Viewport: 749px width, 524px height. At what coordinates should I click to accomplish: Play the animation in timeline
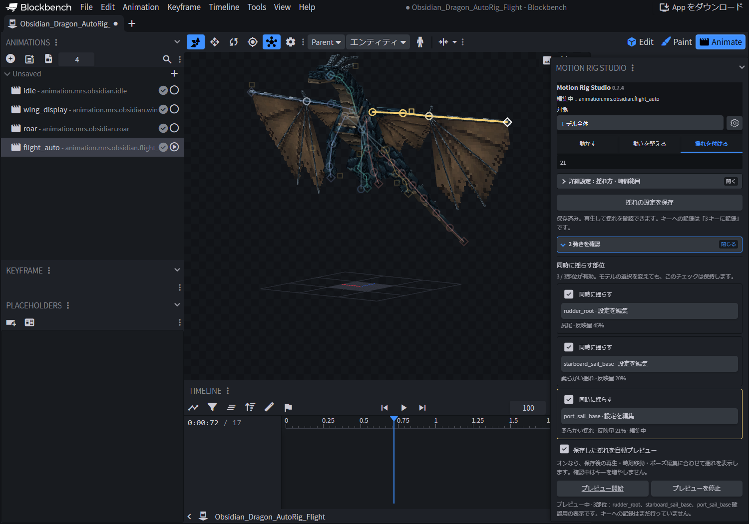click(x=403, y=408)
